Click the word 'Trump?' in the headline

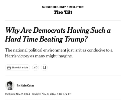point(76,39)
